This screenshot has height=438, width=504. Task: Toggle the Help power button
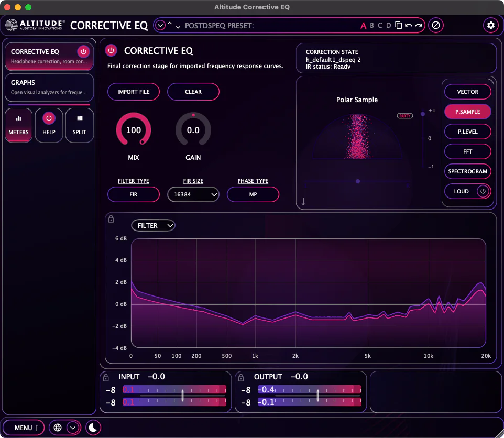49,118
